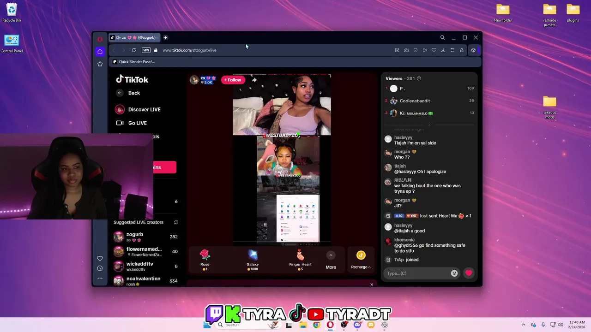This screenshot has width=591, height=332.
Task: Refresh Suggested LIVE creators list
Action: 176,222
